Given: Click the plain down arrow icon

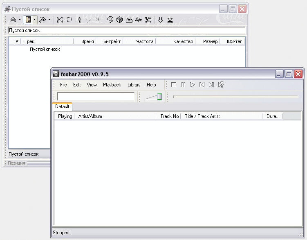Looking at the screenshot, I should click(x=161, y=20).
